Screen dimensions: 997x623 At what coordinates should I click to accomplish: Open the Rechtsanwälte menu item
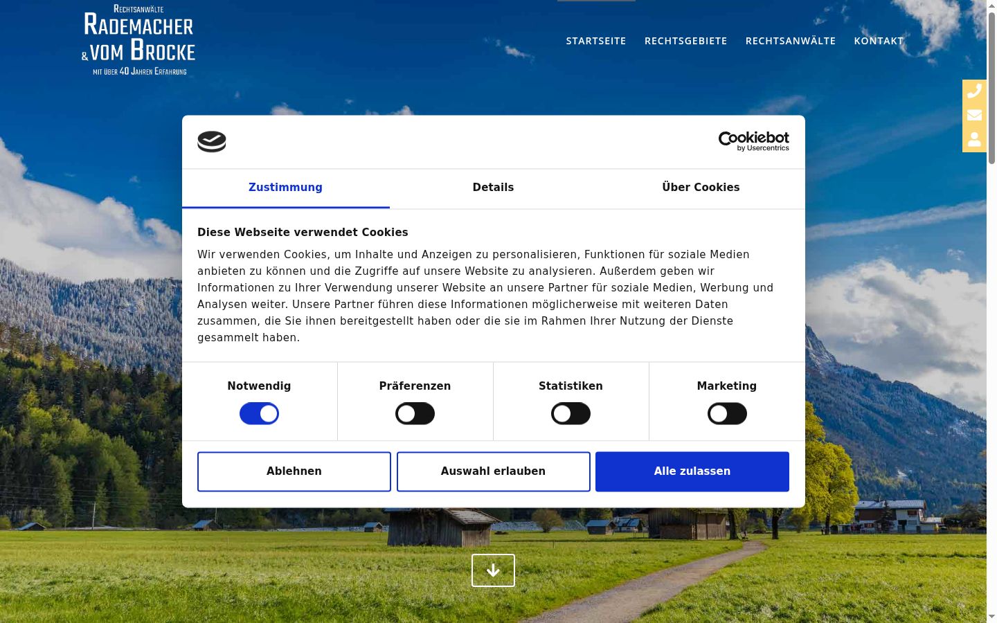coord(791,41)
